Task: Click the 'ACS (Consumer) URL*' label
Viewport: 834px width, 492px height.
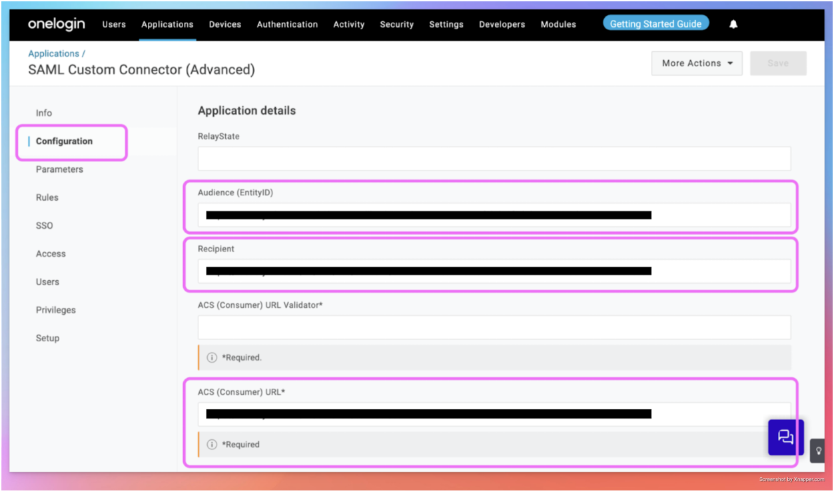Action: pyautogui.click(x=241, y=392)
